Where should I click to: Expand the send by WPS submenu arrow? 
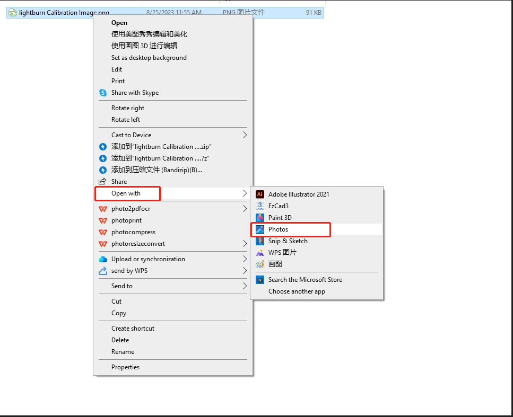pos(245,271)
